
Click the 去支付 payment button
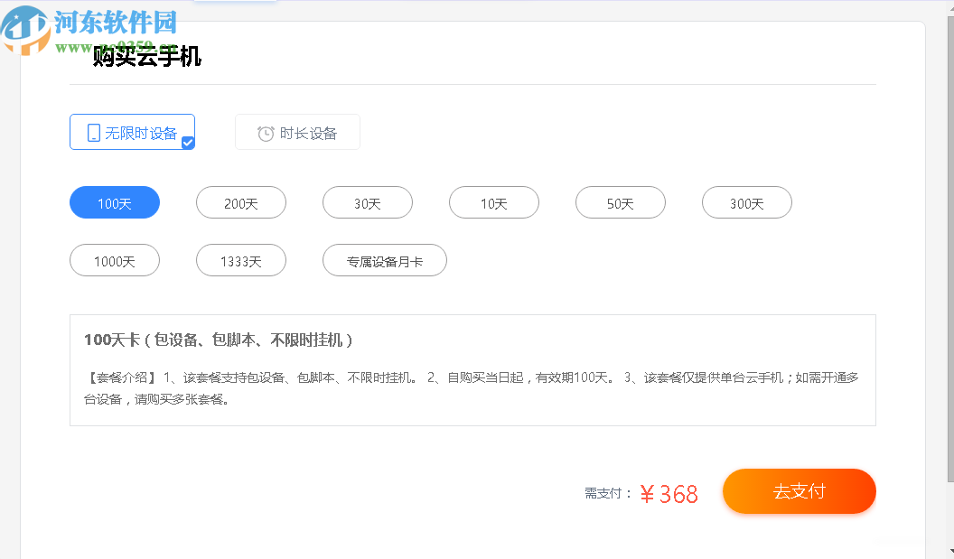(x=799, y=490)
